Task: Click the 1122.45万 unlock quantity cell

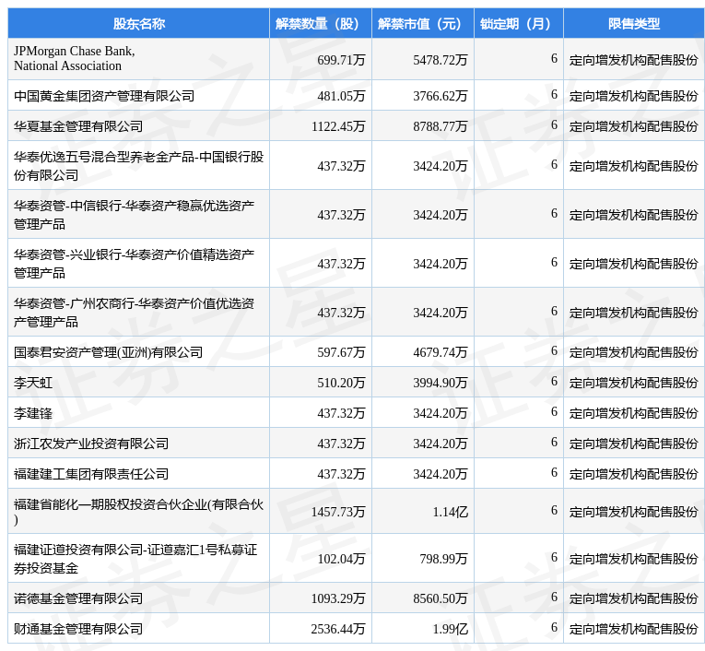Action: 338,126
